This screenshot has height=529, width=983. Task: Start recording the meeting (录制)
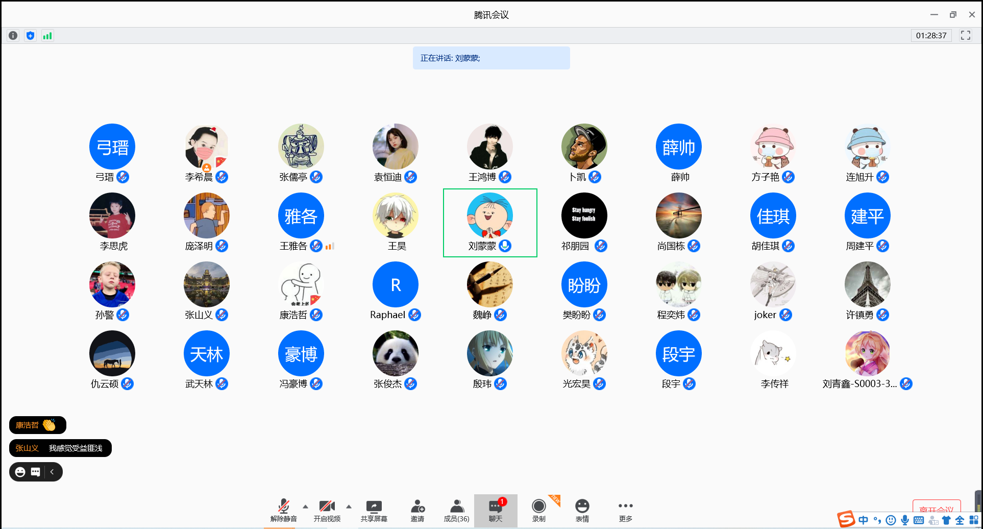pyautogui.click(x=538, y=511)
